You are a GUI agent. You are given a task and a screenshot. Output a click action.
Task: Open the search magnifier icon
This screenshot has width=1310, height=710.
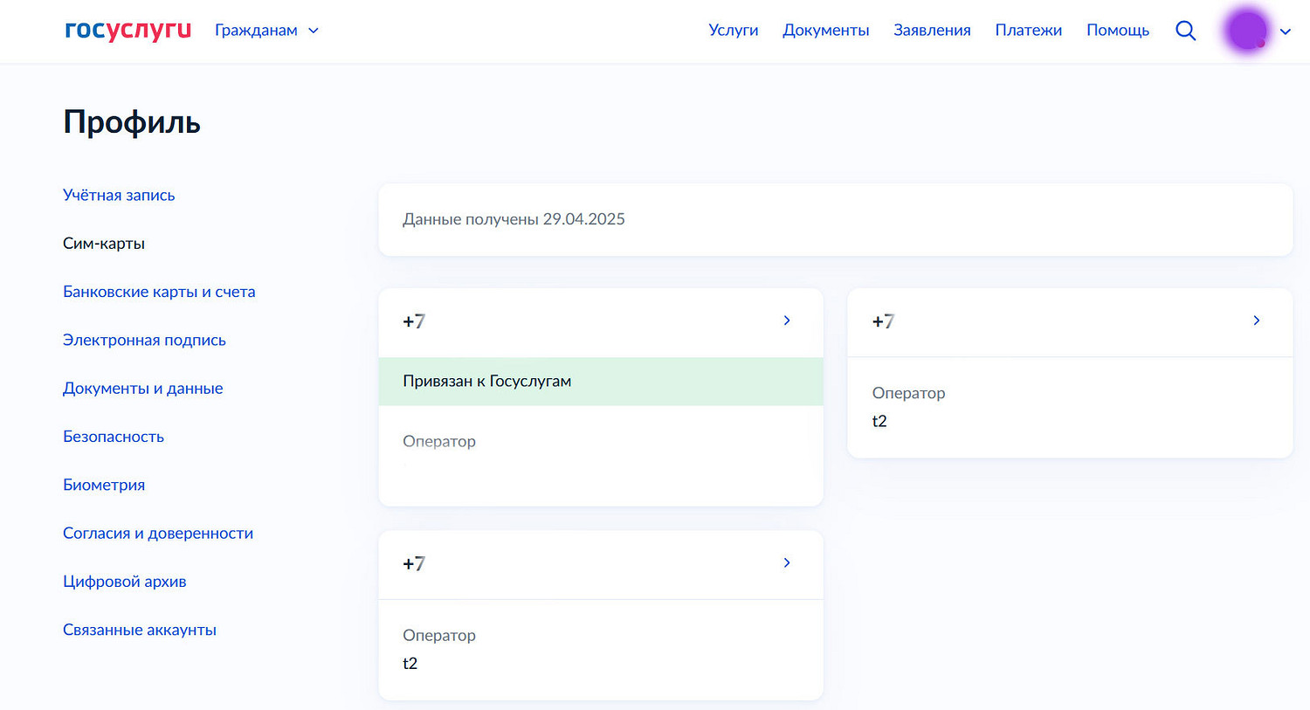pyautogui.click(x=1185, y=31)
